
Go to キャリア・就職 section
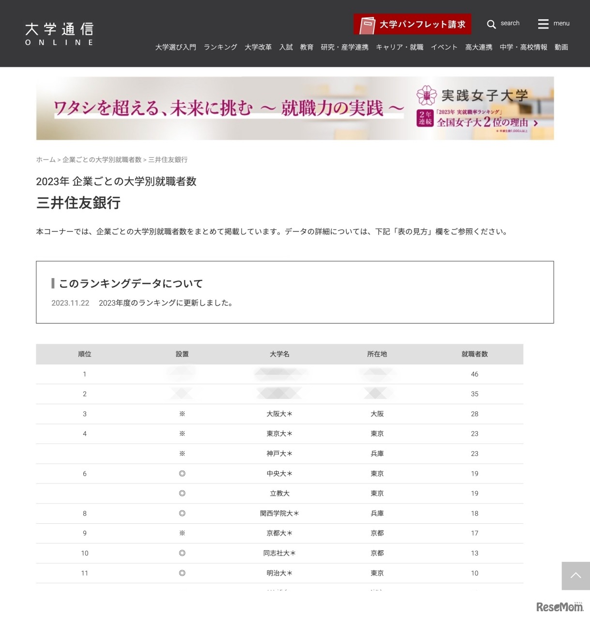coord(400,47)
